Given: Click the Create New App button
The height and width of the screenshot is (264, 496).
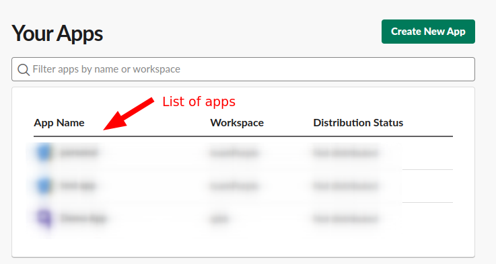Looking at the screenshot, I should (x=428, y=32).
